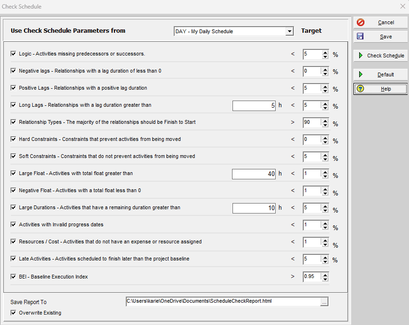This screenshot has height=325, width=409.
Task: Click the browse ellipsis button for report path
Action: click(x=324, y=301)
